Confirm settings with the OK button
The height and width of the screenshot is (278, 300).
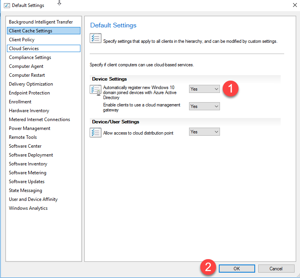click(237, 269)
